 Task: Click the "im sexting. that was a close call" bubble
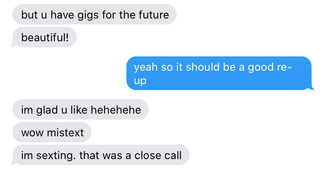101,155
